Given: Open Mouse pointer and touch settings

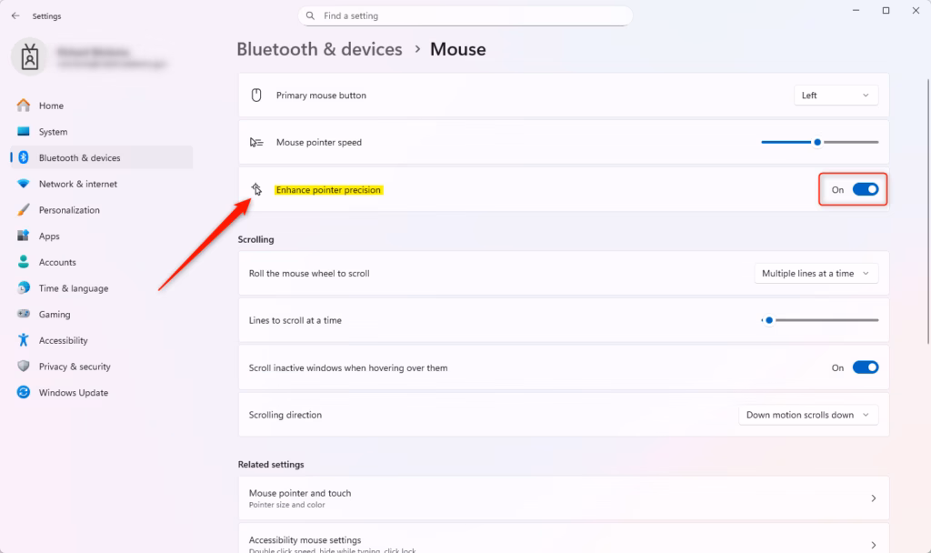Looking at the screenshot, I should (563, 498).
